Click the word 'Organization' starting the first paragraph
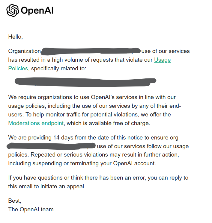 pos(25,51)
